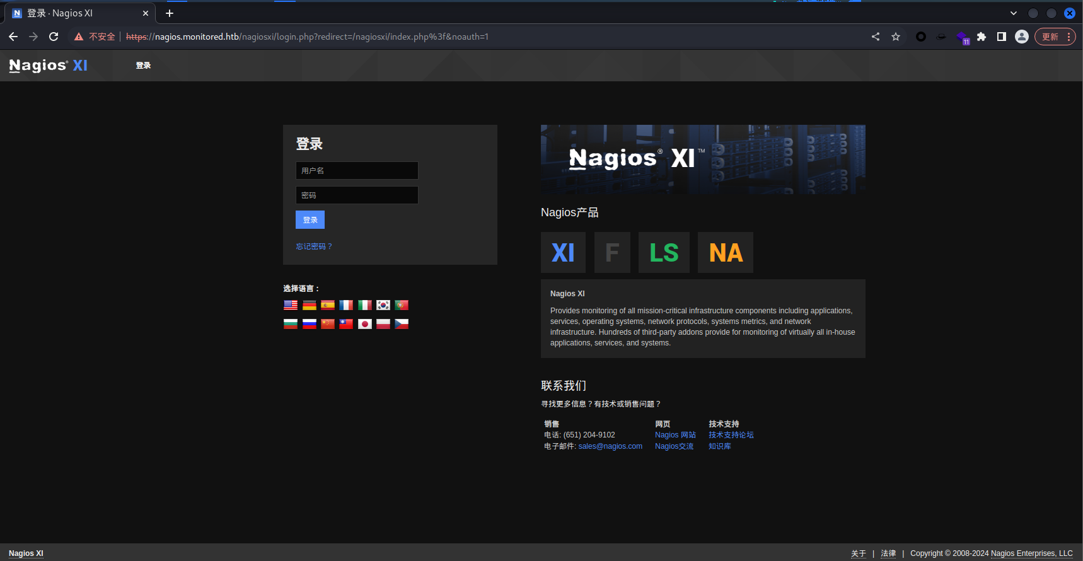Image resolution: width=1083 pixels, height=561 pixels.
Task: Focus the 密码 password field
Action: [x=357, y=195]
